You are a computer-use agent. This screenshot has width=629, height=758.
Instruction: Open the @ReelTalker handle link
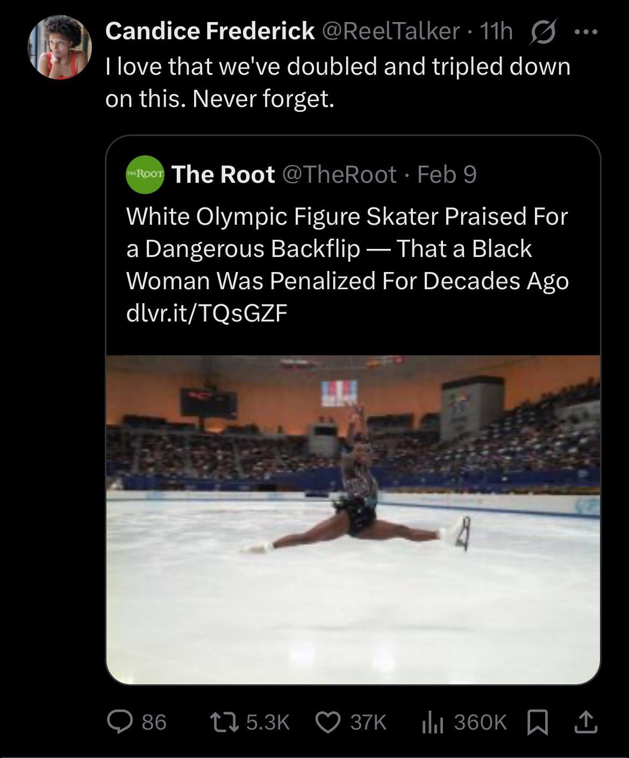(390, 31)
